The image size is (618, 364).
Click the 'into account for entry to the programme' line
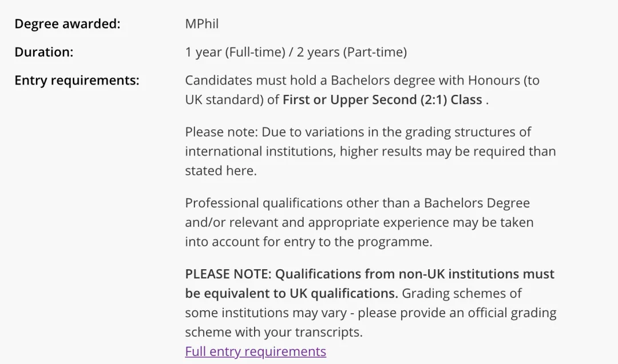point(308,242)
